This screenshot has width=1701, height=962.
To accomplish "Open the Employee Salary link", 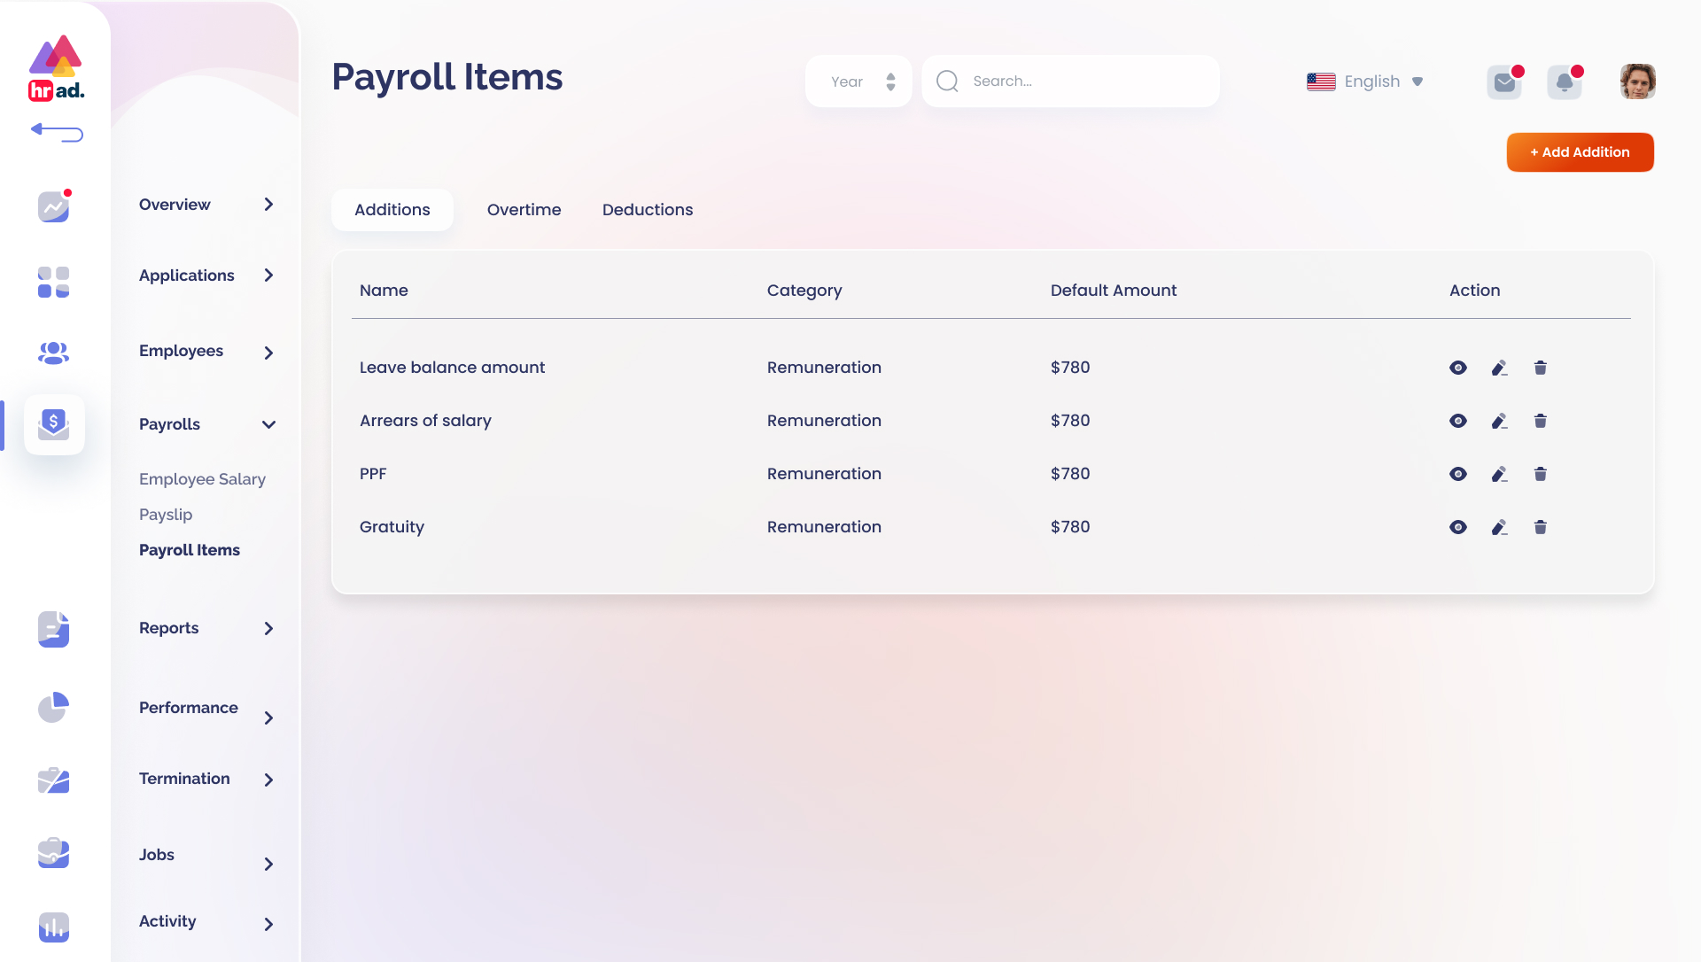I will click(x=202, y=479).
